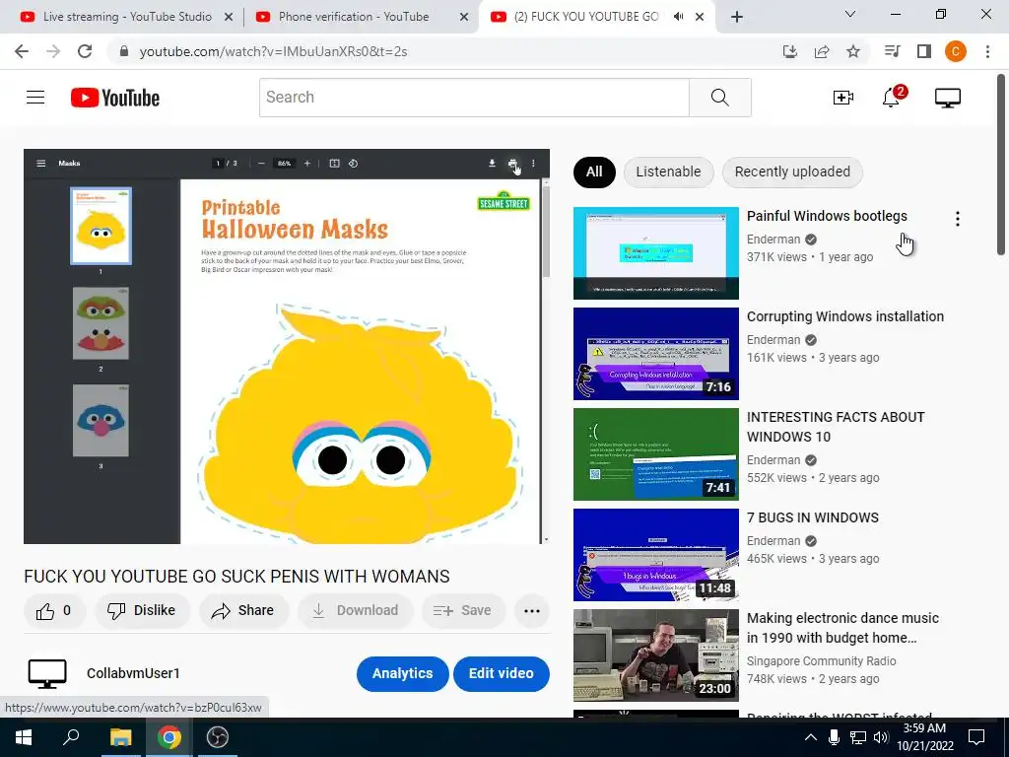
Task: Click the Download button under the video
Action: coord(355,610)
